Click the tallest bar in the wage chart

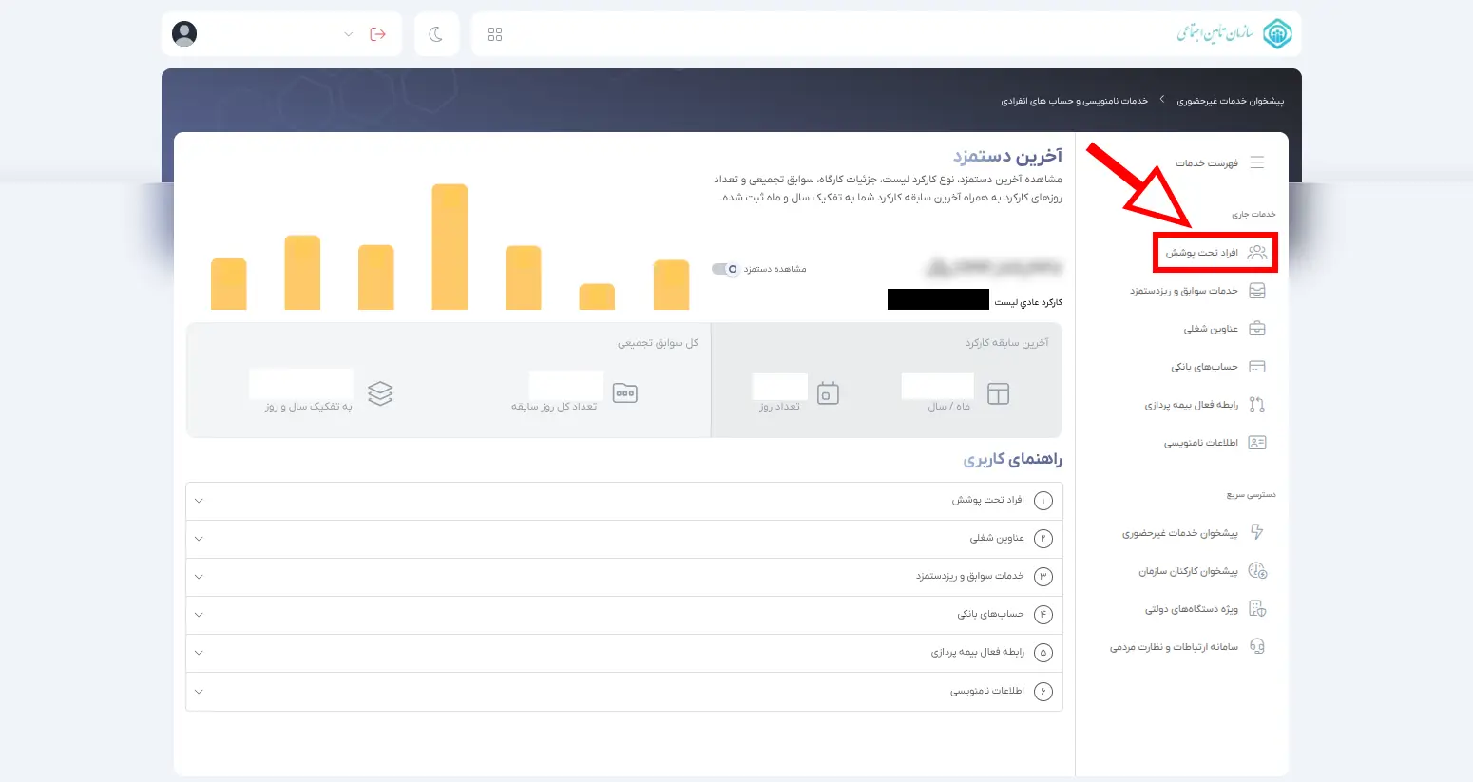coord(450,247)
